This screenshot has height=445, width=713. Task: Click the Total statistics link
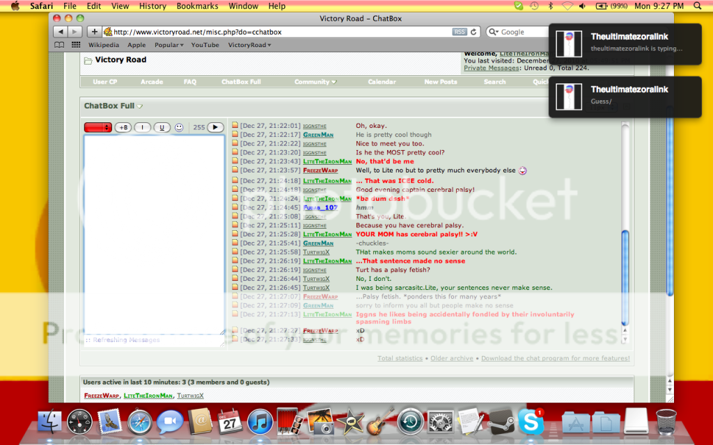point(400,359)
